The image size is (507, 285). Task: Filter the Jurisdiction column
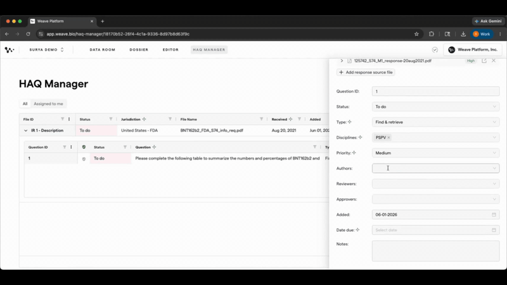coord(170,119)
